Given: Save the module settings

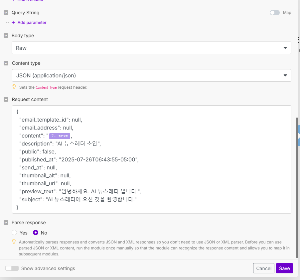Looking at the screenshot, I should pyautogui.click(x=284, y=268).
